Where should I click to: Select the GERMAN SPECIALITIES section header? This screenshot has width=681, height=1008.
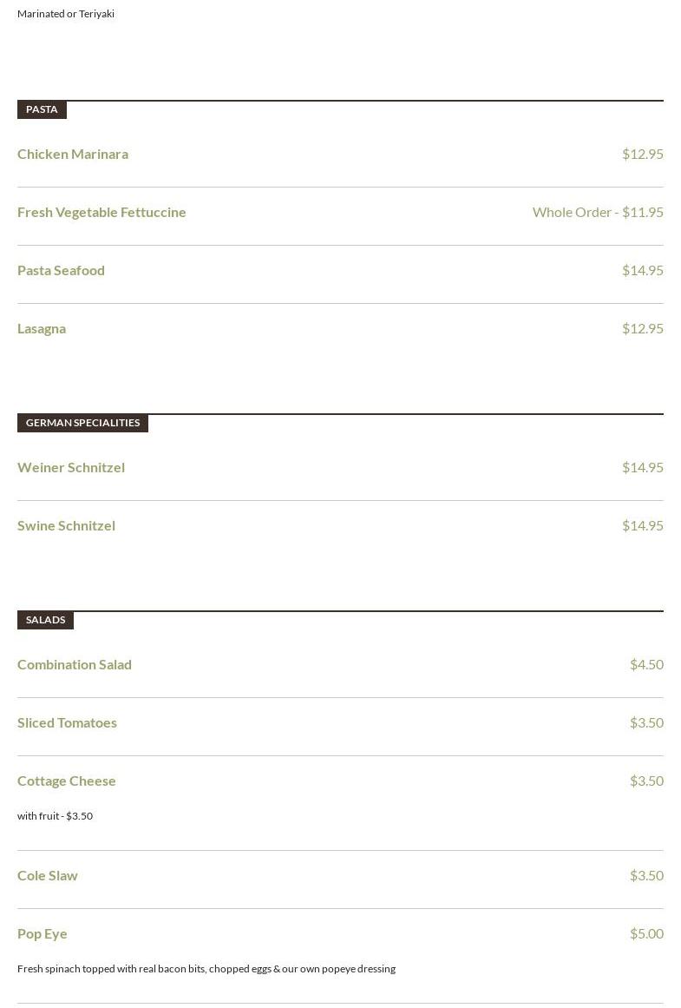click(83, 422)
